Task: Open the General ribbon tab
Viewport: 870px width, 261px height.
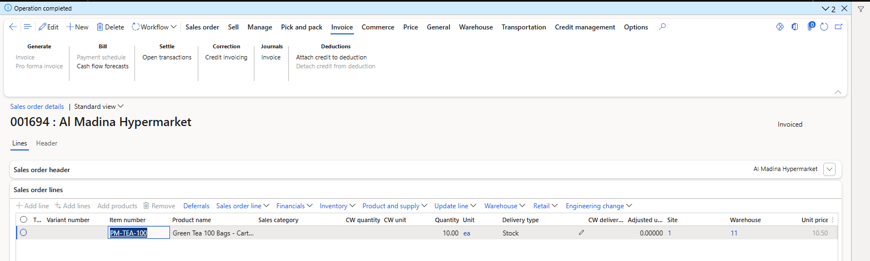Action: tap(438, 27)
